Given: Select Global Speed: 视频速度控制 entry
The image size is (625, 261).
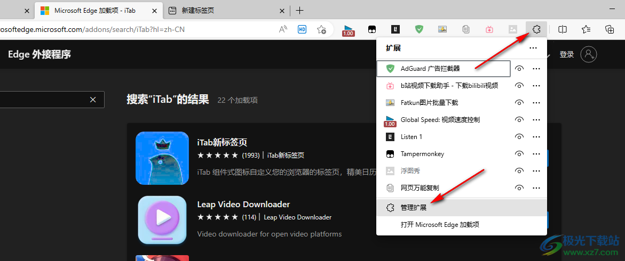Looking at the screenshot, I should pos(443,120).
